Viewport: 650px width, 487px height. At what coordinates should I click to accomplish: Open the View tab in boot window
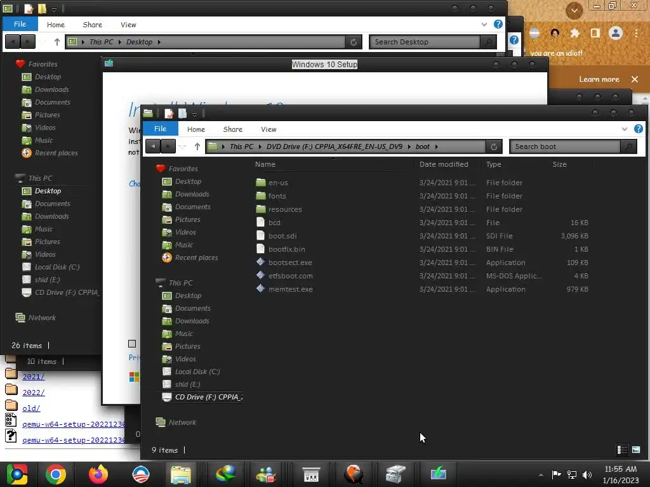click(269, 129)
